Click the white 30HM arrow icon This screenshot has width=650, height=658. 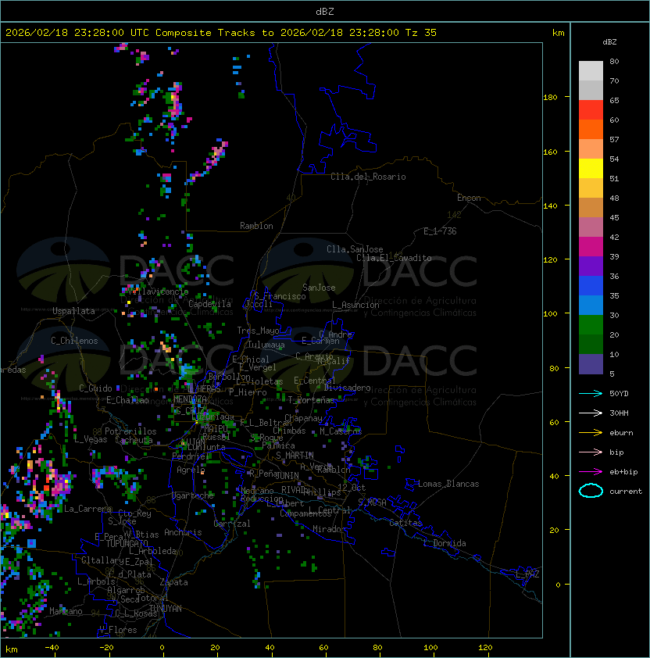[591, 413]
